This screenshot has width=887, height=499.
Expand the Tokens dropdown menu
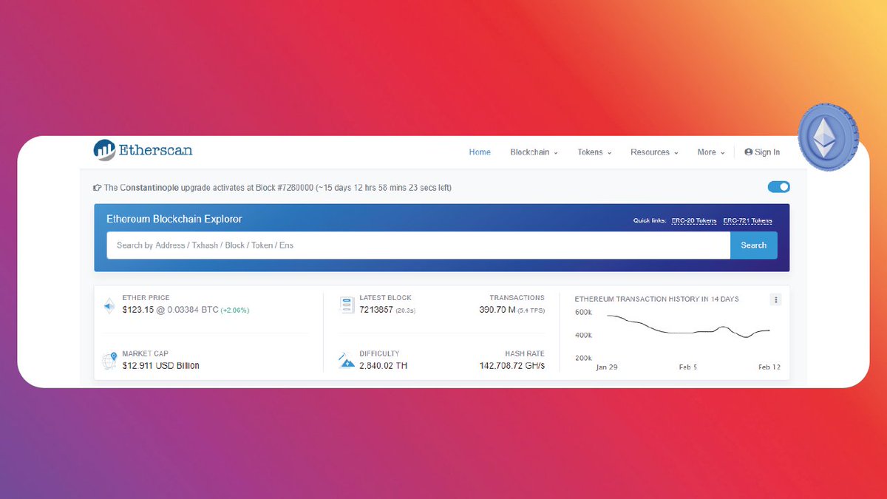coord(594,152)
